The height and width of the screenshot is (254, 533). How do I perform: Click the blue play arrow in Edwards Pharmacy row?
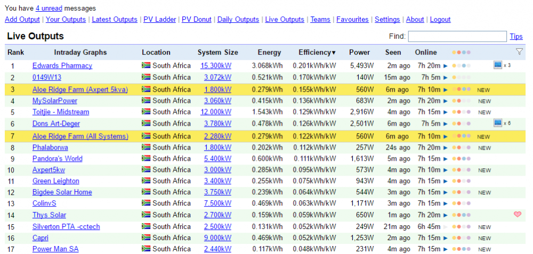point(446,66)
